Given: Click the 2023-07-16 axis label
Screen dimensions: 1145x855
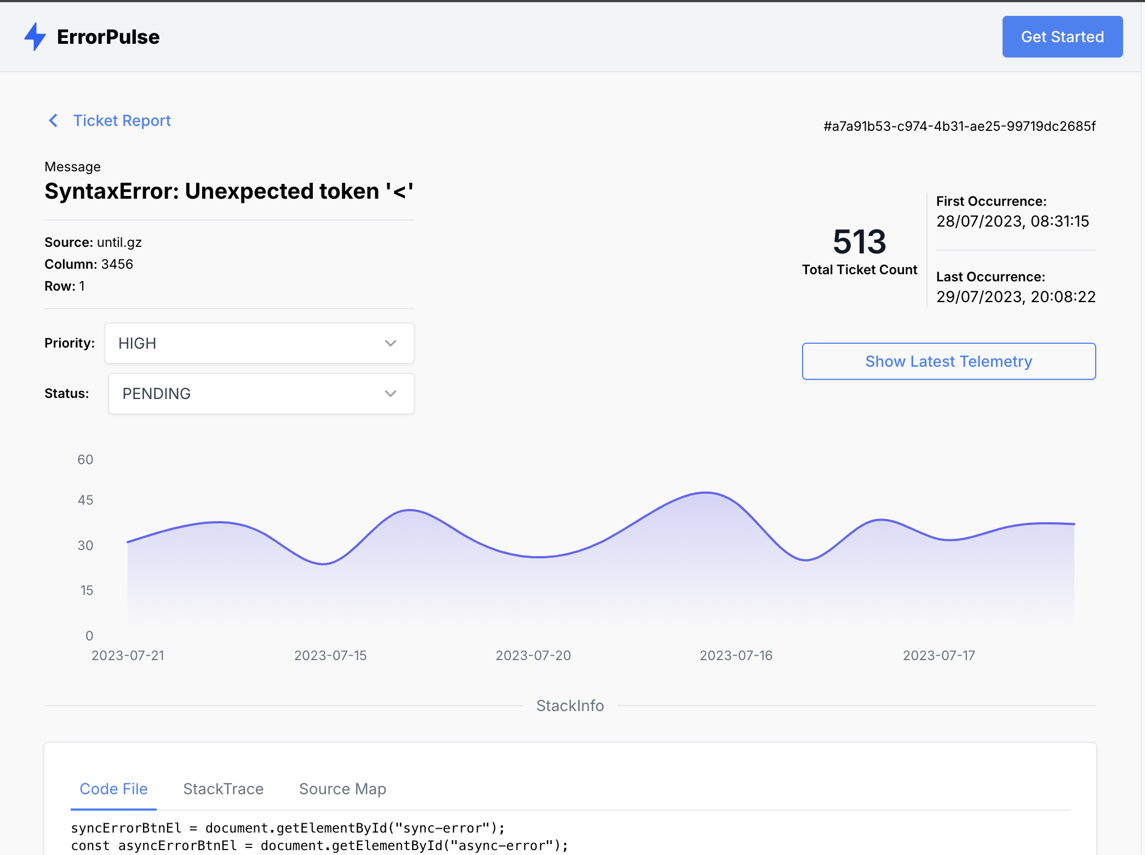Looking at the screenshot, I should pos(736,655).
